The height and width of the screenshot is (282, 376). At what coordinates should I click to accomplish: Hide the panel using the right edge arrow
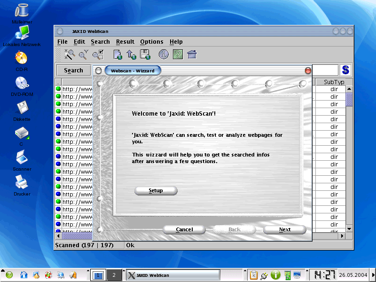[x=373, y=275]
